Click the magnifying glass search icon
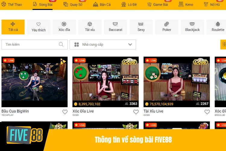Screen dimensions: 226x151 (61, 44)
